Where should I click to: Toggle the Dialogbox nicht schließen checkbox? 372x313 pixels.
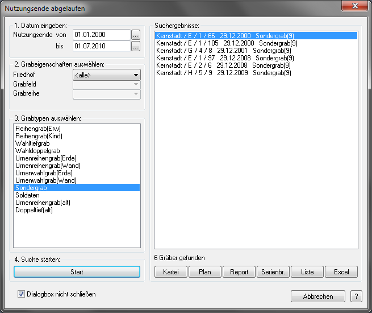click(x=22, y=294)
